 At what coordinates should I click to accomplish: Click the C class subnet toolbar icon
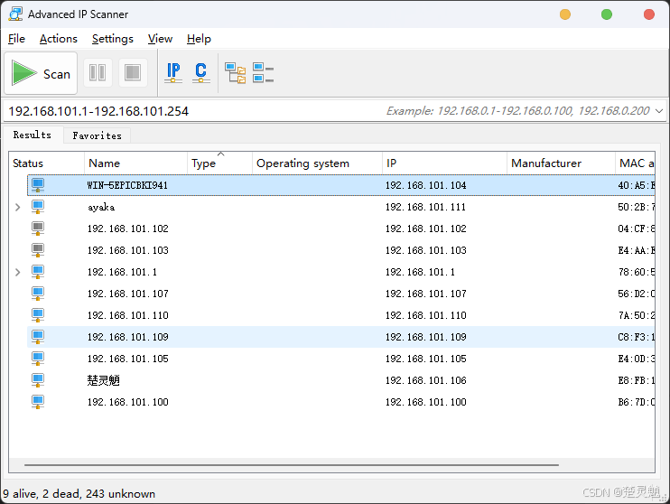[x=200, y=72]
